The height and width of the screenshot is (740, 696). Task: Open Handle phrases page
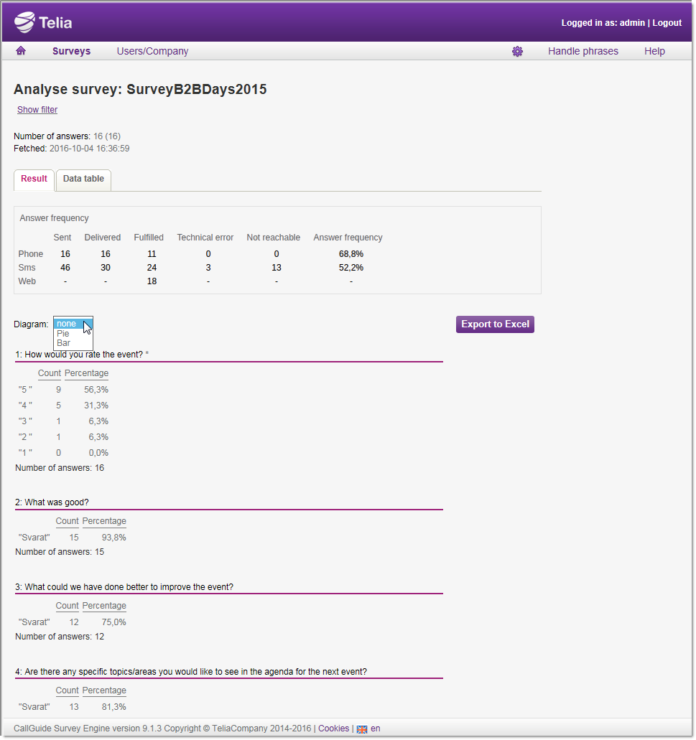click(x=583, y=51)
